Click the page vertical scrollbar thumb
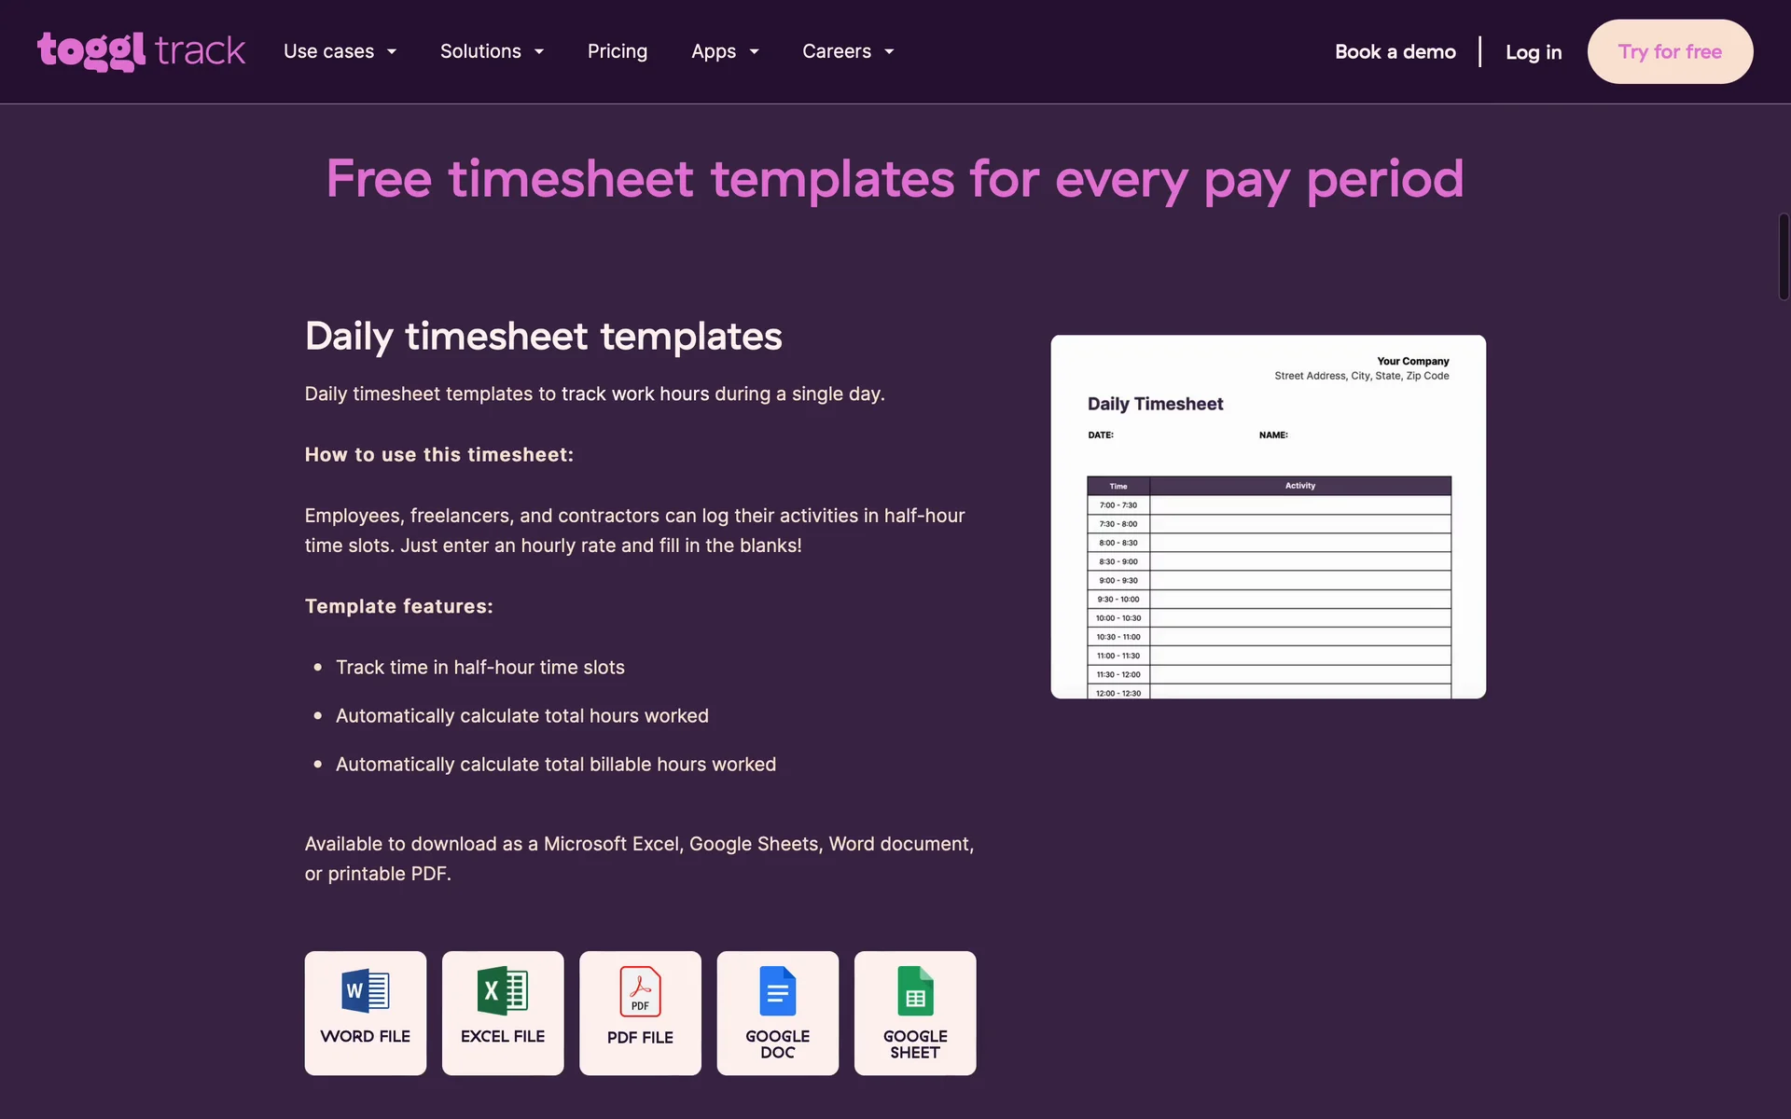Screen dimensions: 1791x1119 [1783, 256]
